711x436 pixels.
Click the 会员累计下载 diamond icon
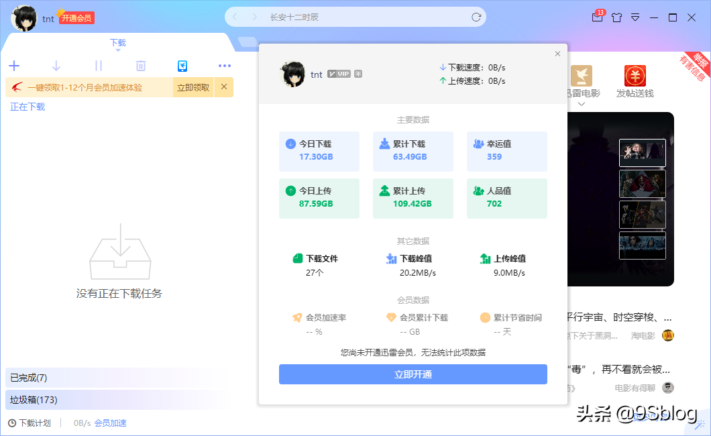click(x=391, y=317)
